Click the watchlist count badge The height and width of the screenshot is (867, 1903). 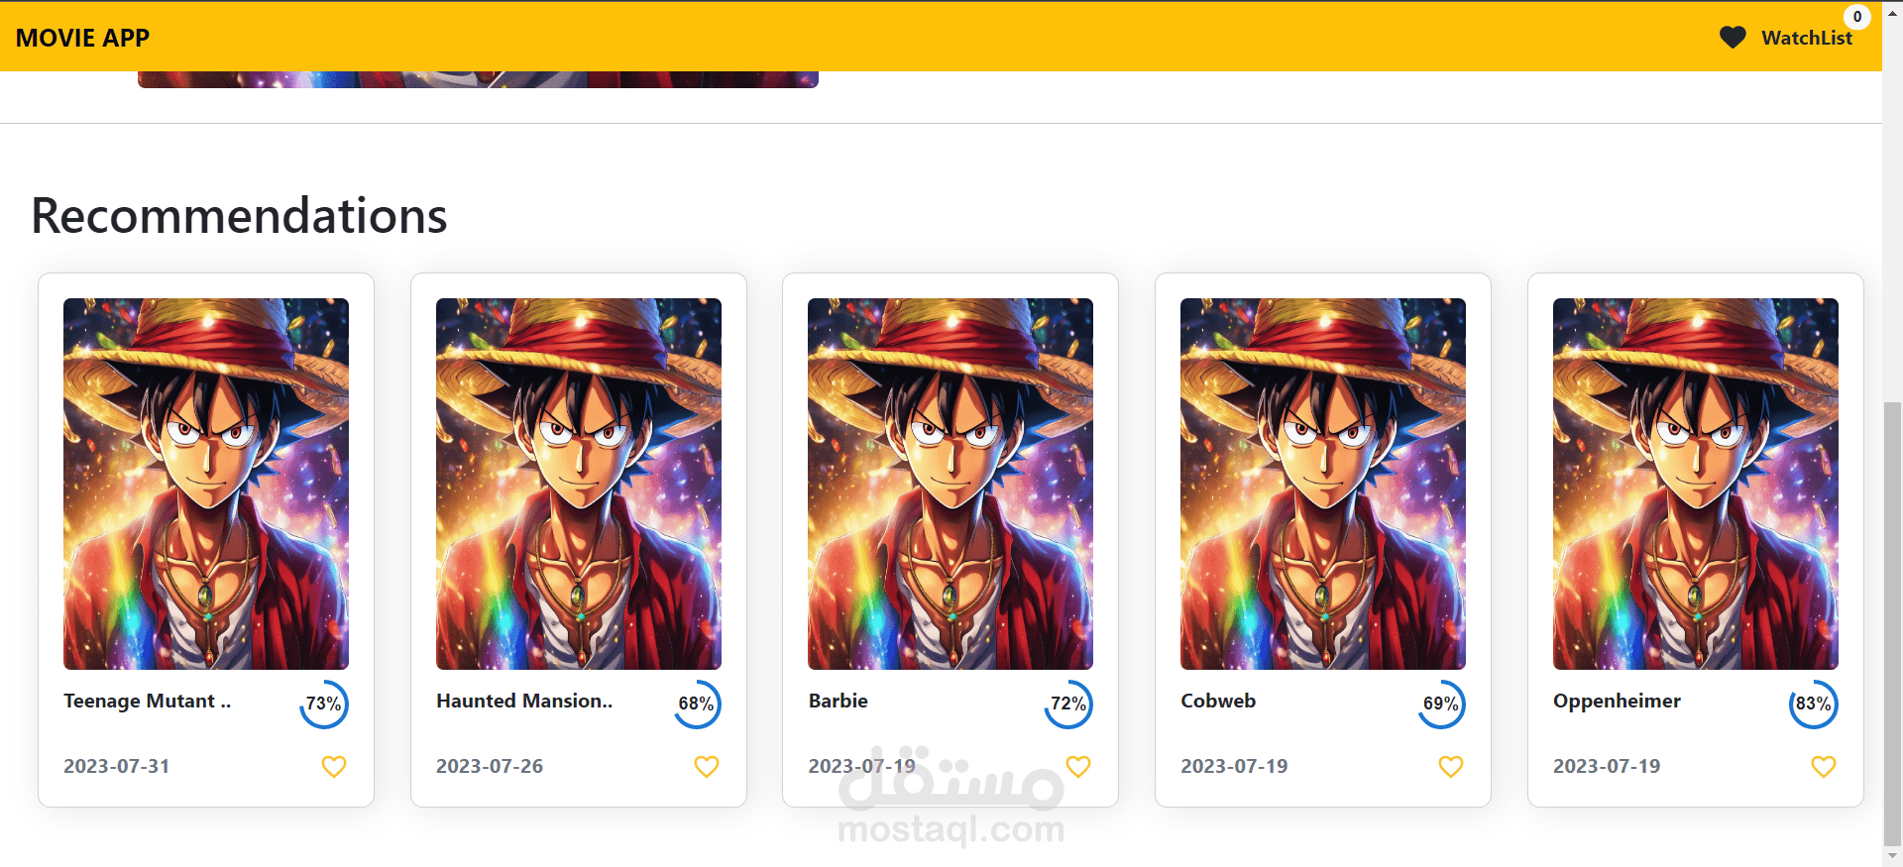pyautogui.click(x=1857, y=17)
